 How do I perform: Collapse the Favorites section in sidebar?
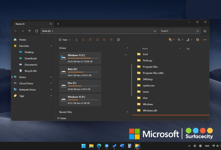51,46
